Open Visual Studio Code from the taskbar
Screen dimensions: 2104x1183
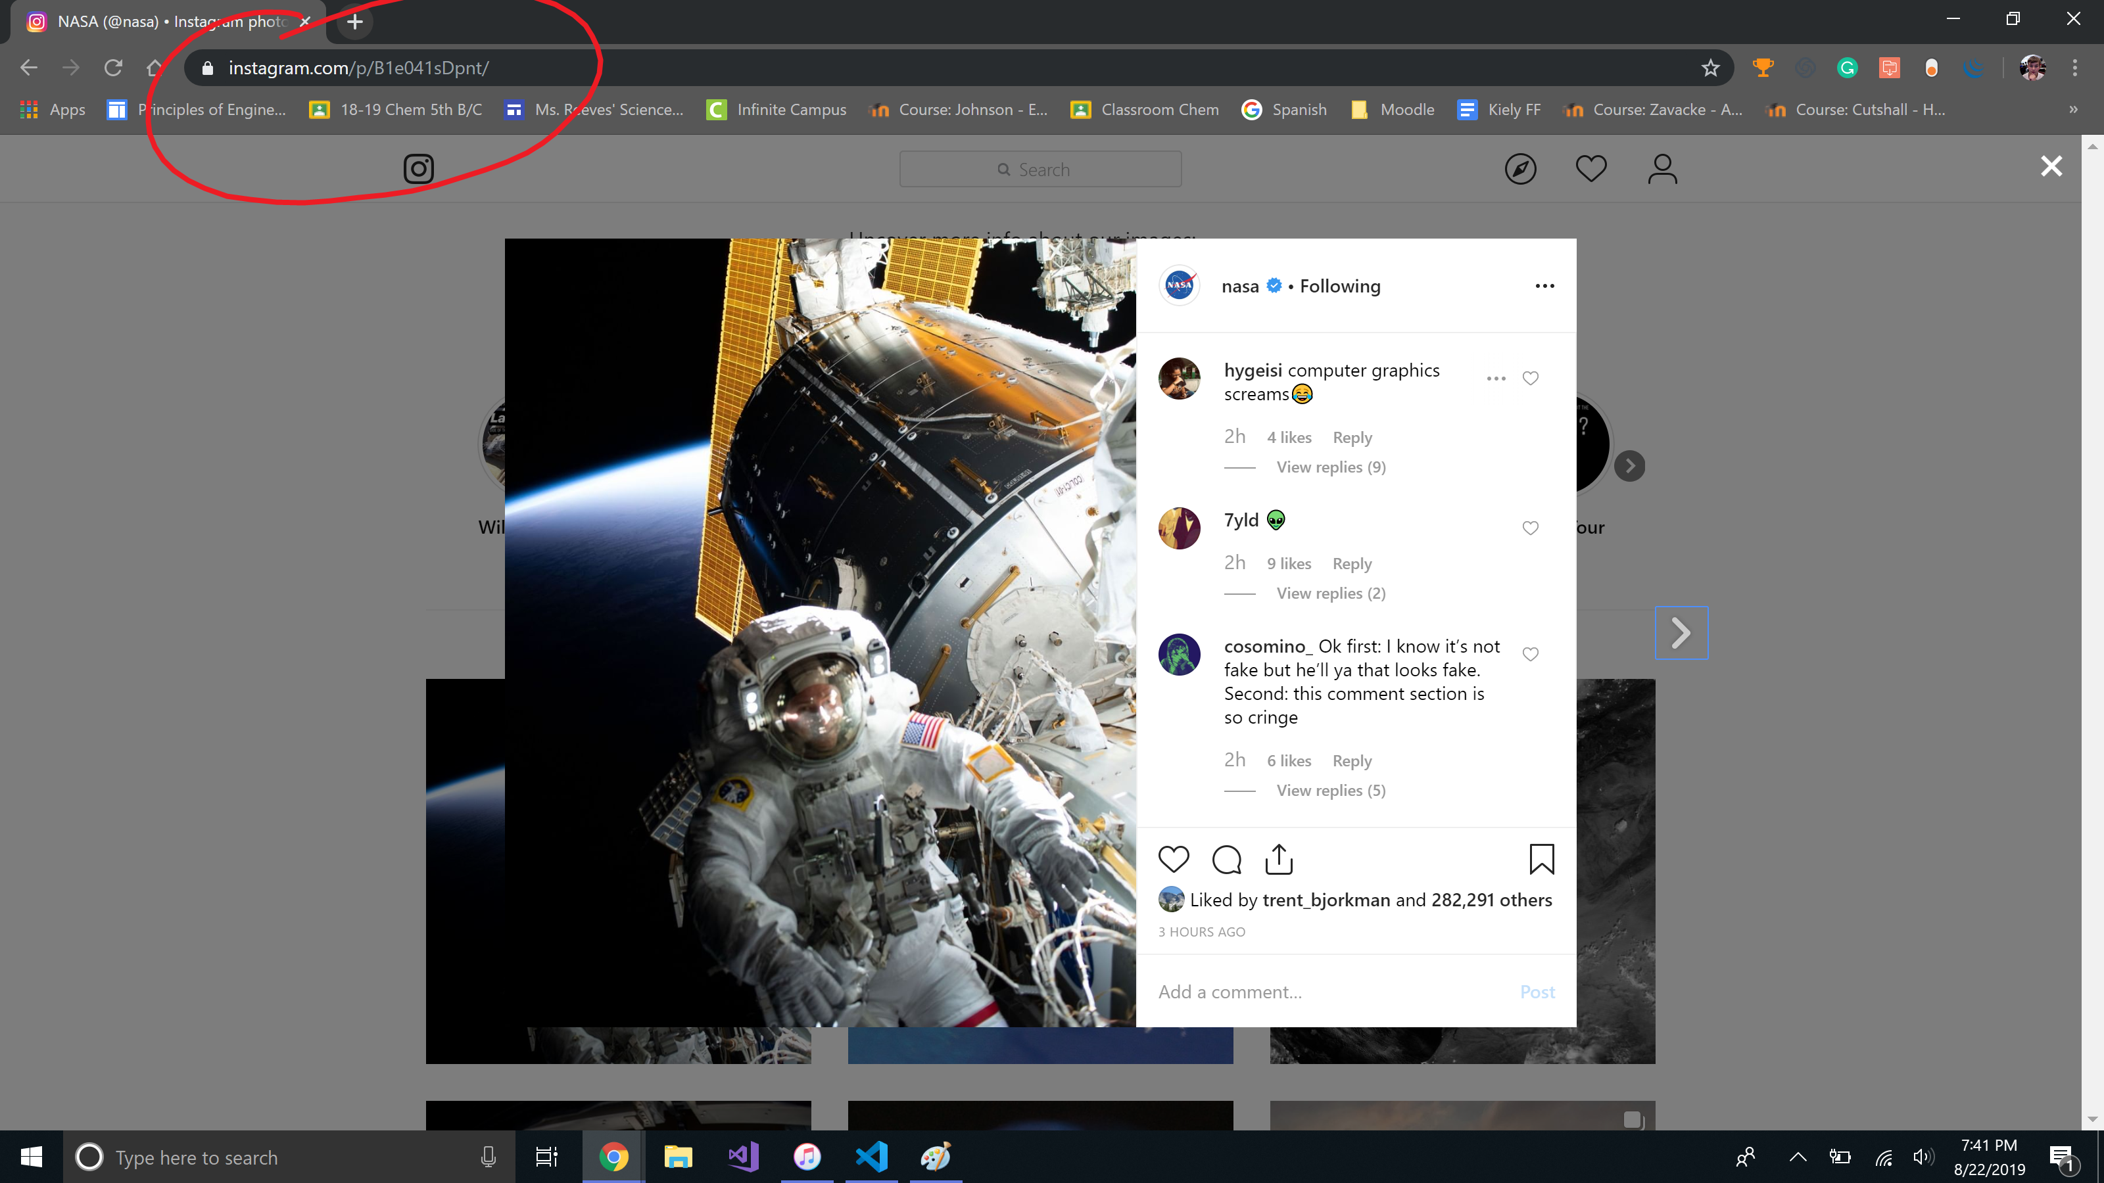[x=871, y=1157]
